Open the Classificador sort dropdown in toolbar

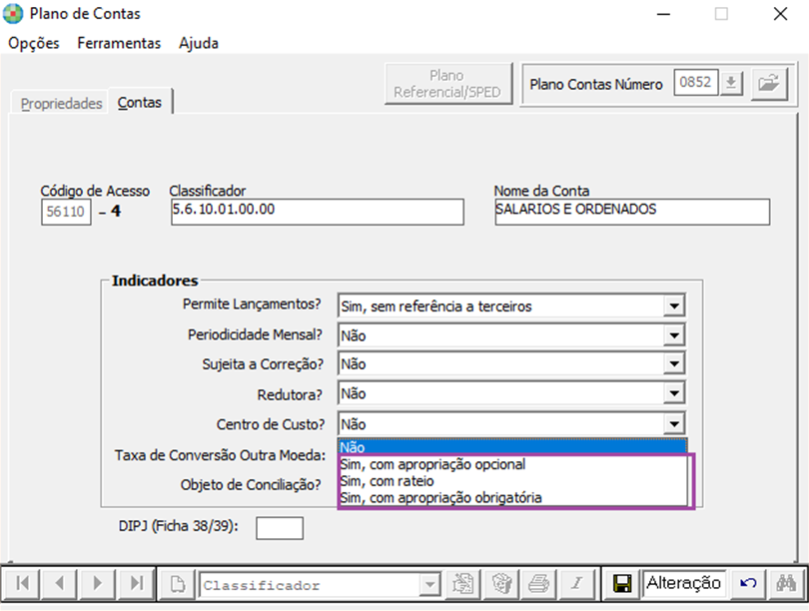point(429,585)
